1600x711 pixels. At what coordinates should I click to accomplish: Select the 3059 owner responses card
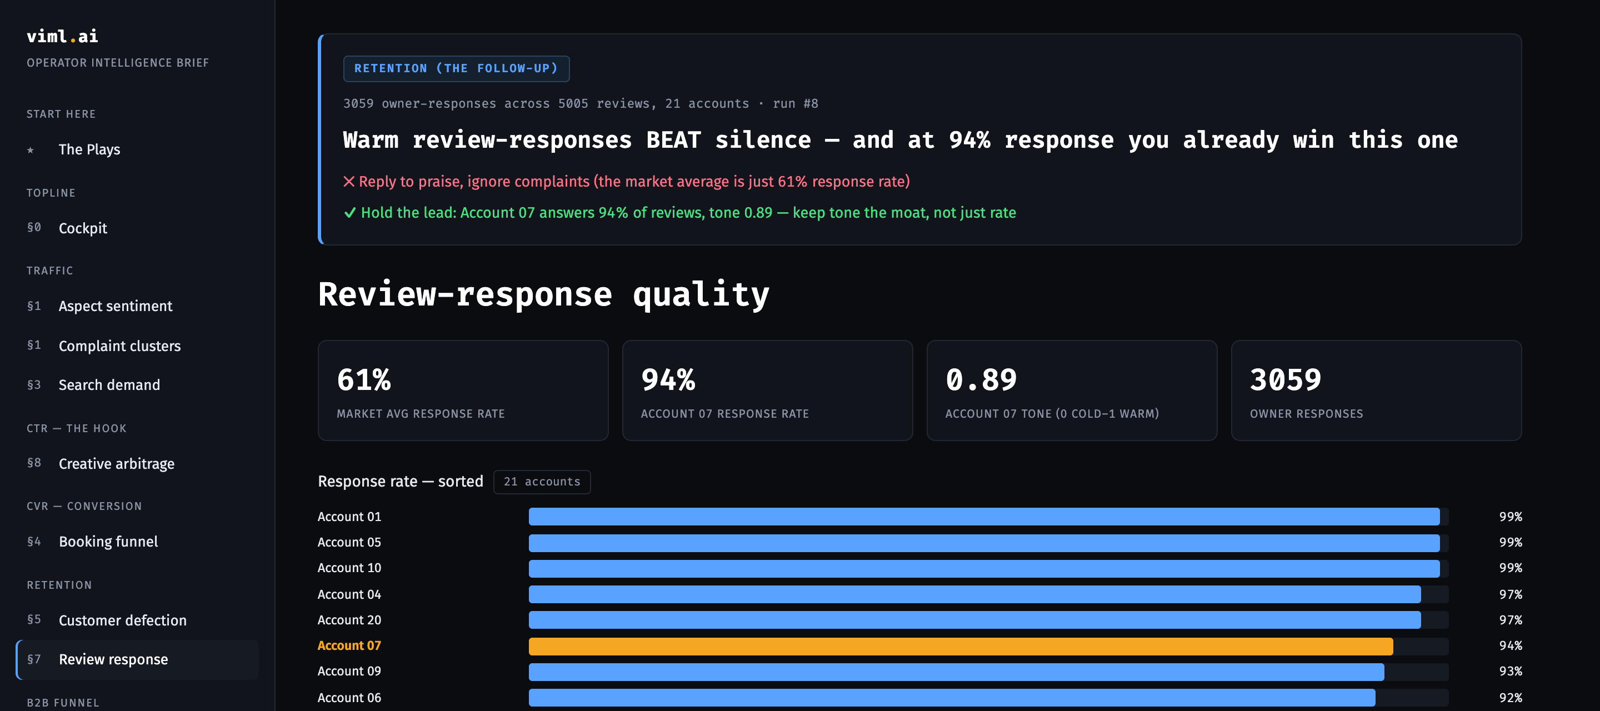tap(1376, 390)
